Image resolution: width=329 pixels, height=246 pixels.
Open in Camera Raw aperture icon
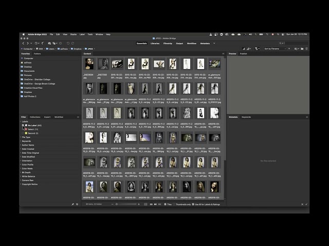(61, 43)
